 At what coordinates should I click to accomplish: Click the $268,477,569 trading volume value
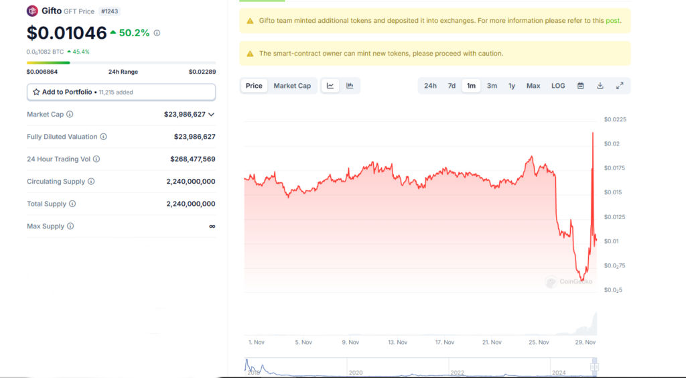point(193,159)
